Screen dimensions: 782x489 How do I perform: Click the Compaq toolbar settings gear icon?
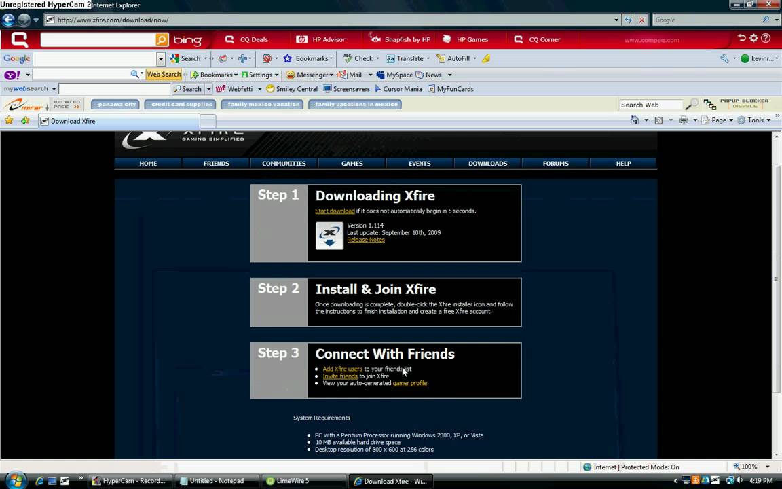pyautogui.click(x=753, y=39)
